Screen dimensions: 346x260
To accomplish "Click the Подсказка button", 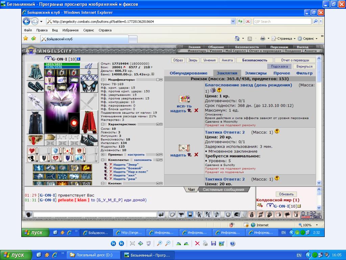I will pyautogui.click(x=279, y=66).
